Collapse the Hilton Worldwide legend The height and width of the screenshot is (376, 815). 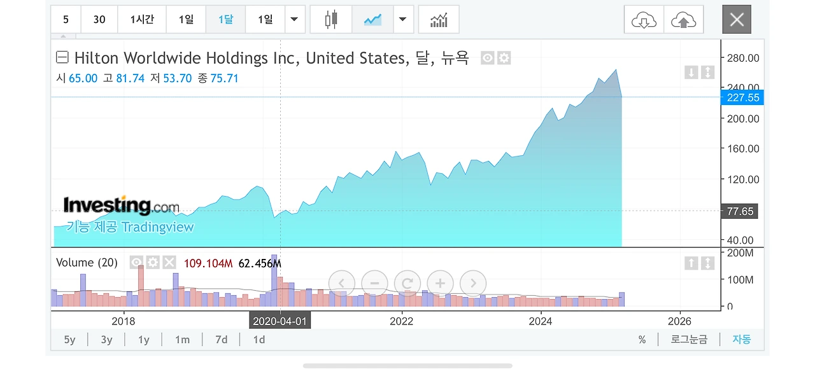click(62, 59)
